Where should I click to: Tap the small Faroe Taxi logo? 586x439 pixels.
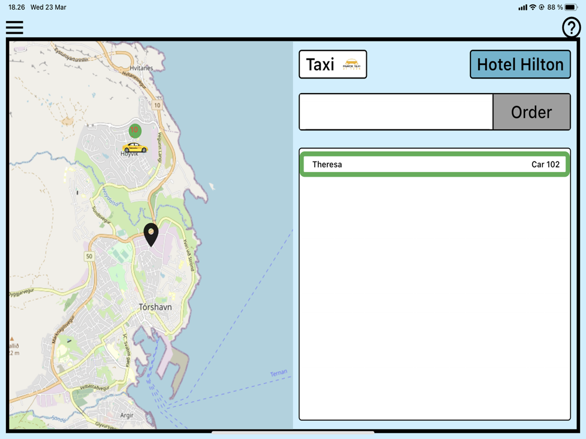tap(352, 64)
